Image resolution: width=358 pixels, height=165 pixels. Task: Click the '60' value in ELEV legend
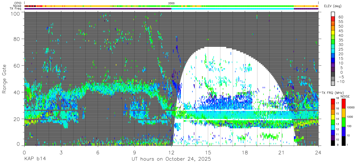341,17
